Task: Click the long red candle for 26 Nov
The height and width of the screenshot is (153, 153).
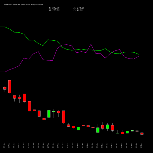Action: pos(64,117)
